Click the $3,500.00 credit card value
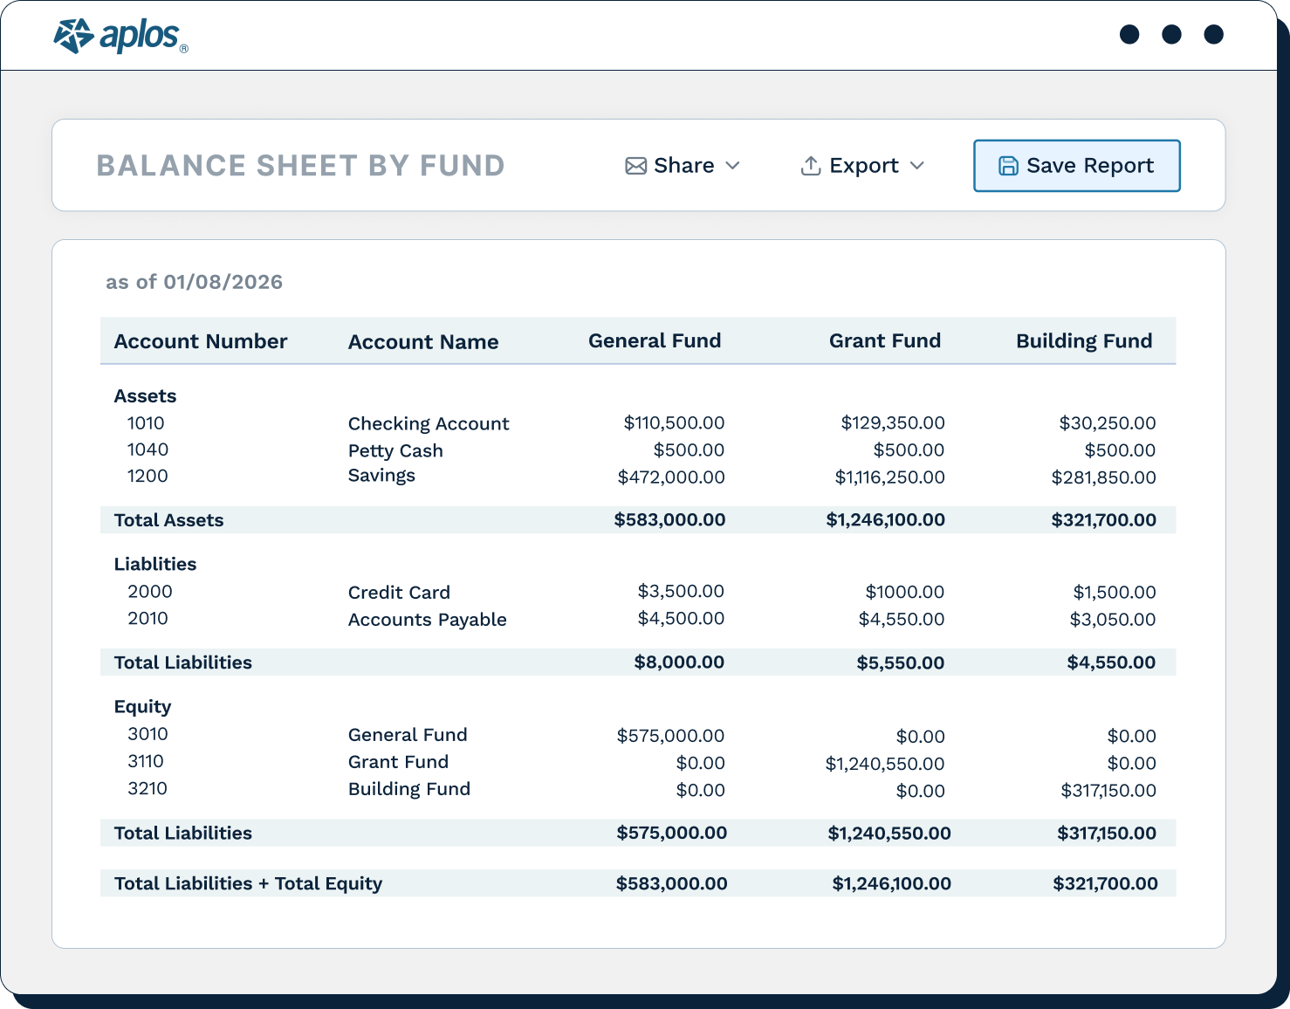 click(x=681, y=592)
